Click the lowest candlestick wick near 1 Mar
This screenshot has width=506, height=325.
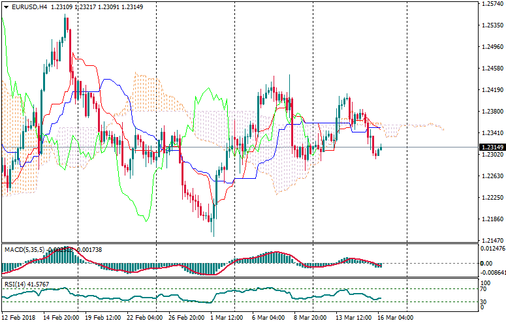tap(213, 234)
